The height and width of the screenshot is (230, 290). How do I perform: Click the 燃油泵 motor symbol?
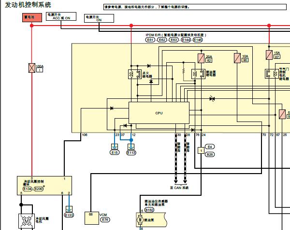[140, 220]
